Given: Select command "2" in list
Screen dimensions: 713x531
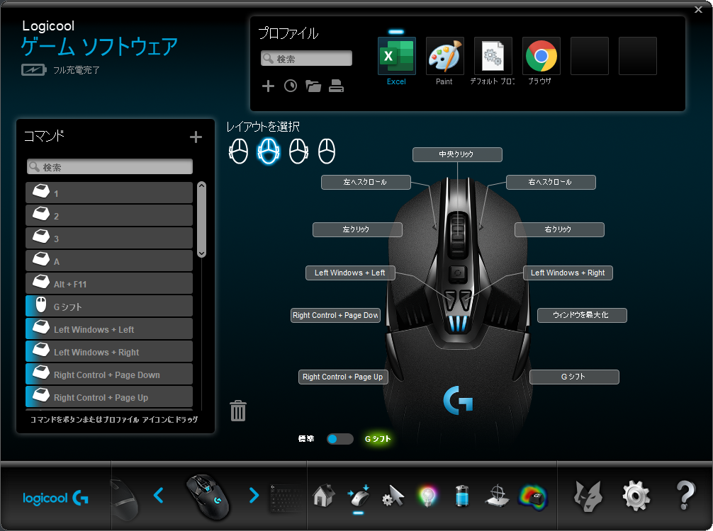Looking at the screenshot, I should [109, 215].
